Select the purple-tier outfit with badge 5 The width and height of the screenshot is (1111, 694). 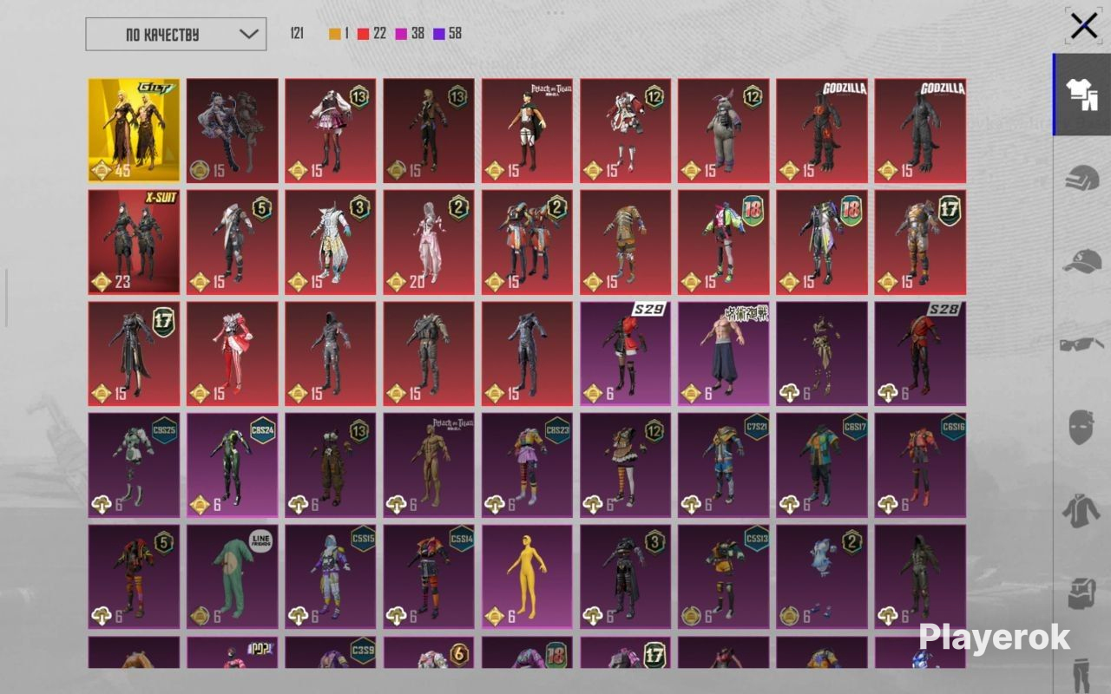134,576
